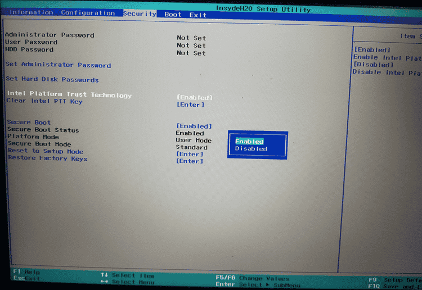422x290 pixels.
Task: Go to the Exit tab
Action: [x=198, y=15]
